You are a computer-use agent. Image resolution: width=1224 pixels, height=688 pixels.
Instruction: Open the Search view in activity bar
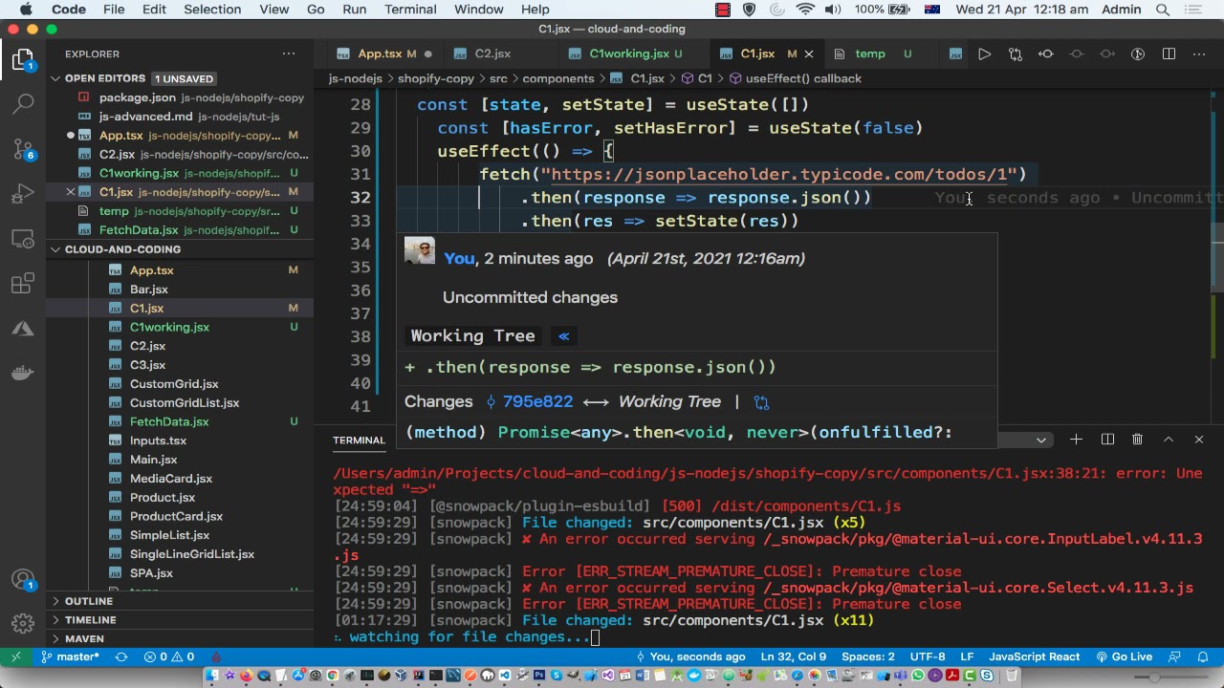click(x=23, y=102)
